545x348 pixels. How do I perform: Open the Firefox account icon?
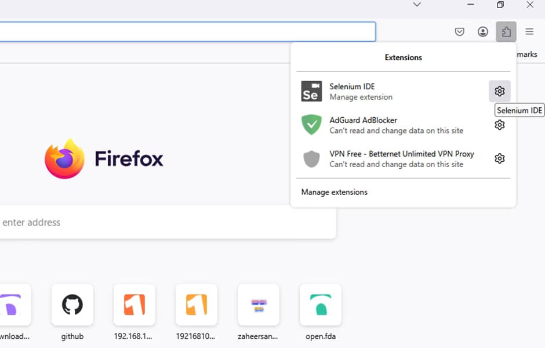coord(483,32)
